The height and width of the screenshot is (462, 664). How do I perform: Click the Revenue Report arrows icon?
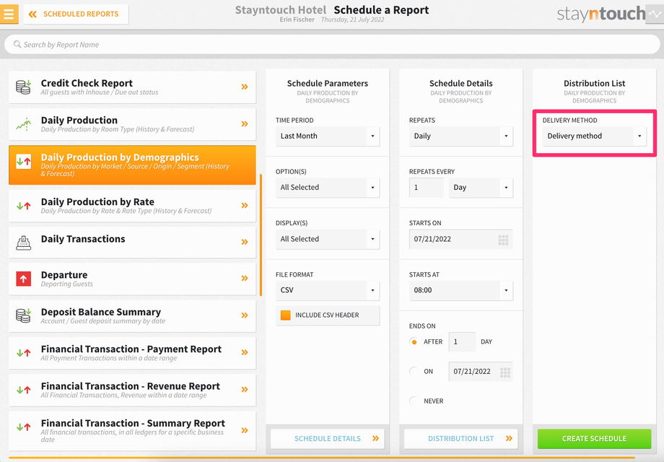pyautogui.click(x=23, y=390)
